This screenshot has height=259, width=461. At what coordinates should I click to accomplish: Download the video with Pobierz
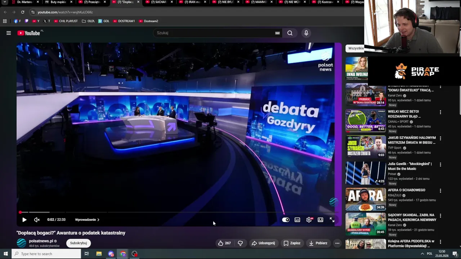coord(318,243)
